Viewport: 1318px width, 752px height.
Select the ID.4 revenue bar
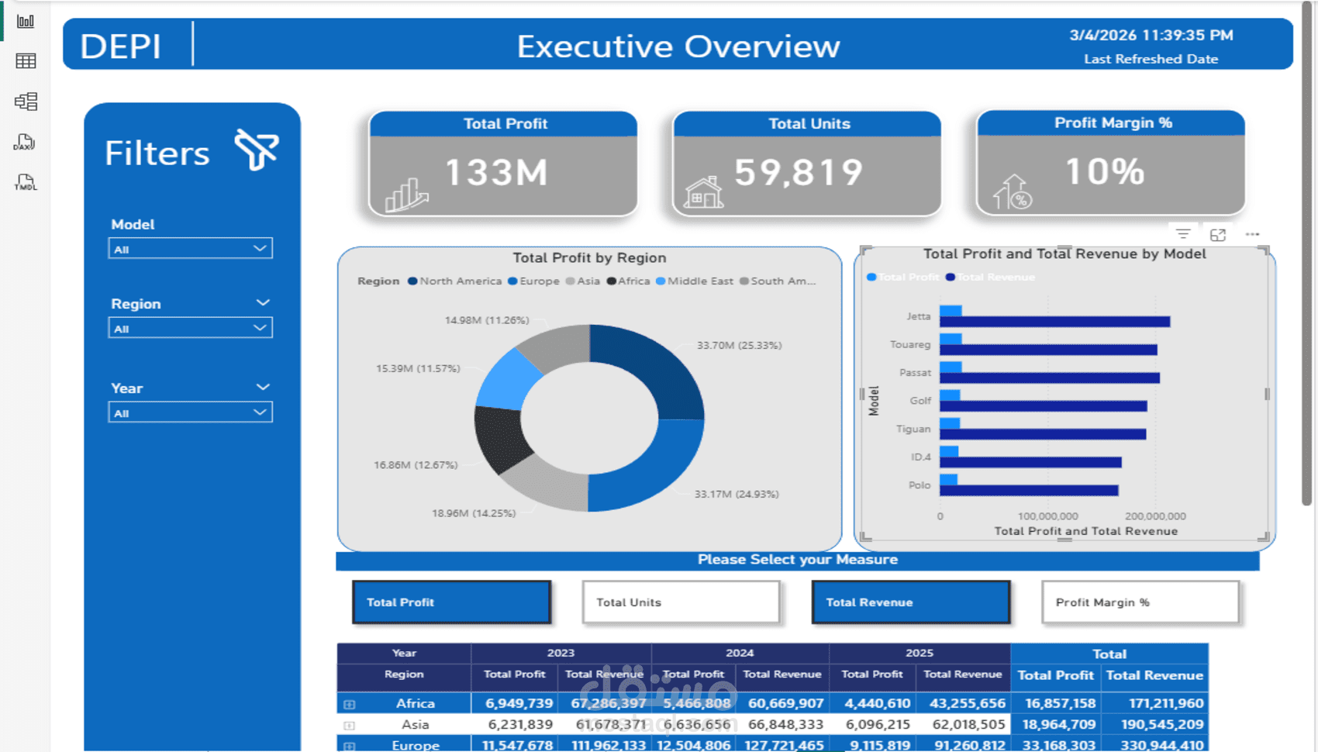[1030, 463]
